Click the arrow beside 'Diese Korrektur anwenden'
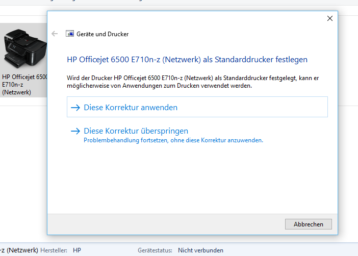 [75, 107]
